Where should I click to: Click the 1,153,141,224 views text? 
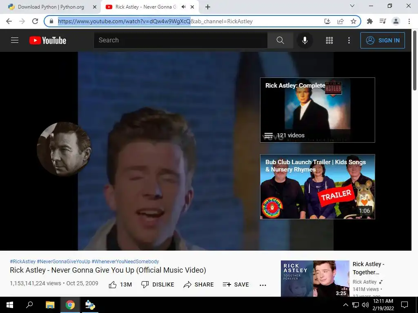36,283
